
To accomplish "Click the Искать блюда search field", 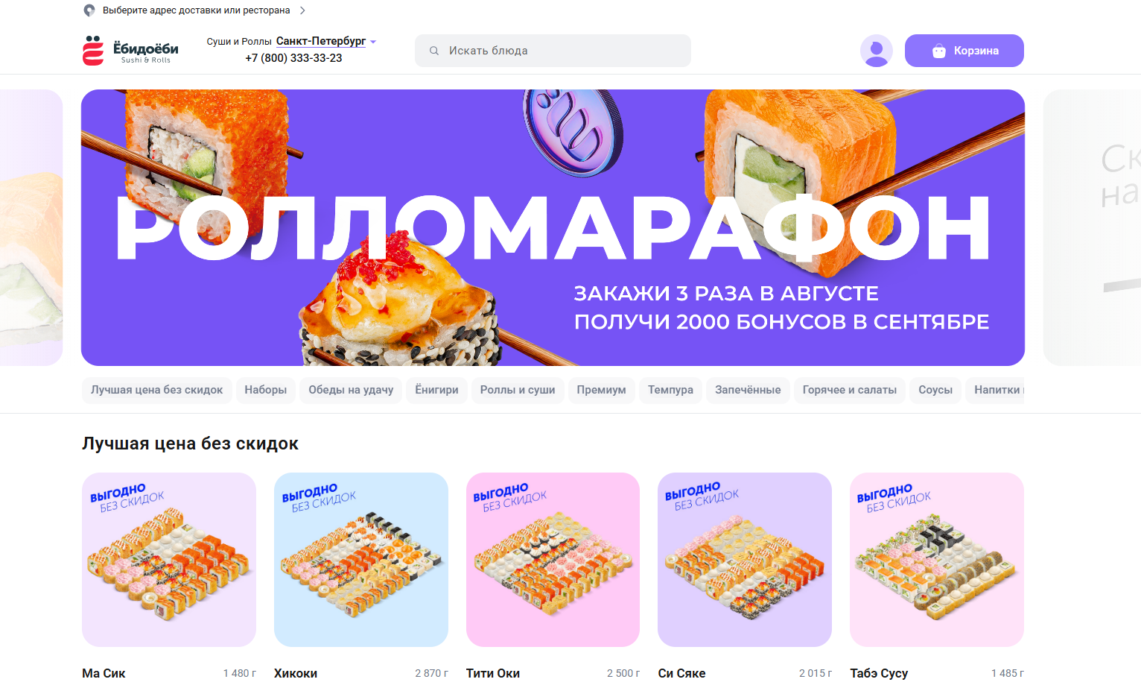I will [x=553, y=51].
